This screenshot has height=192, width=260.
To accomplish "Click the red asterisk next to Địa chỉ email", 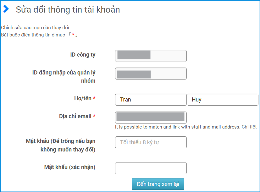I will [94, 117].
